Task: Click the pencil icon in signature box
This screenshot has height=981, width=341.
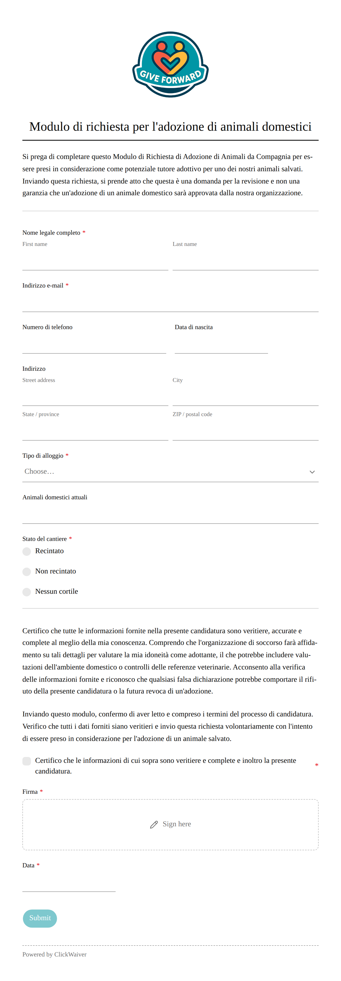Action: coord(154,824)
